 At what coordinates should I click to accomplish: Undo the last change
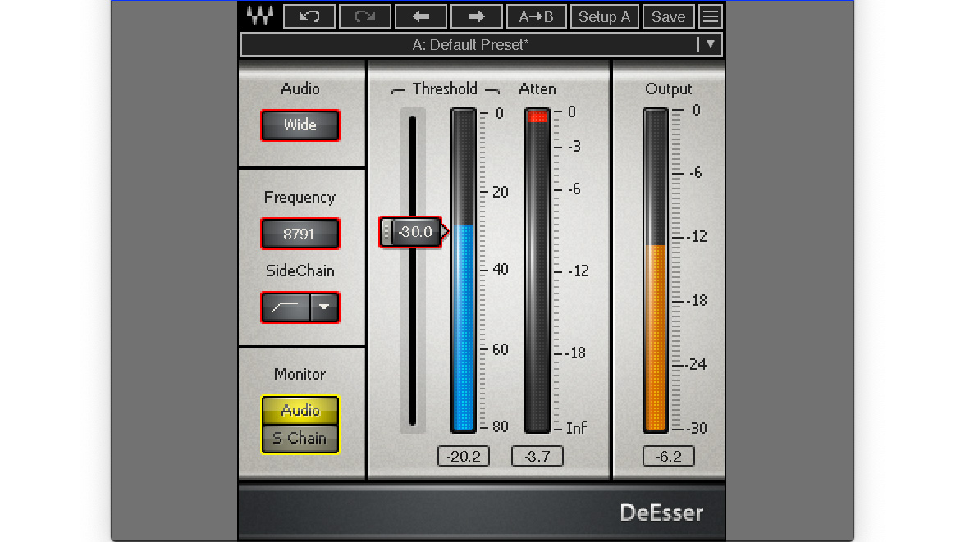(x=309, y=16)
